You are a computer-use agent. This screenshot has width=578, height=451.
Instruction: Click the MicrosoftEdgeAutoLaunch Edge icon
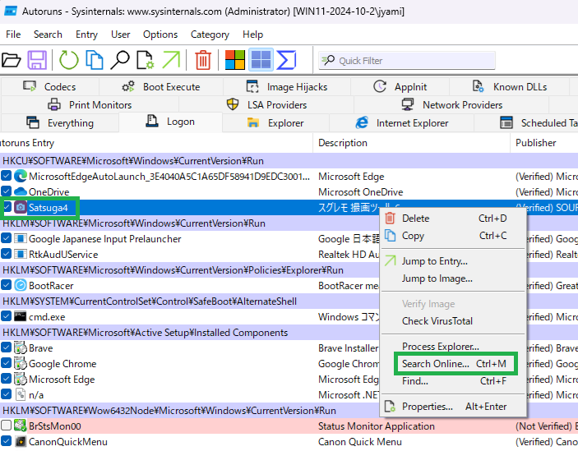pyautogui.click(x=21, y=177)
